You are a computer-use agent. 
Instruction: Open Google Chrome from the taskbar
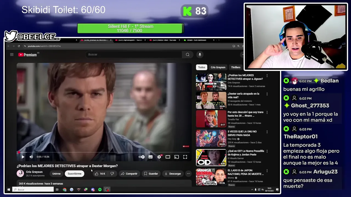click(x=64, y=189)
